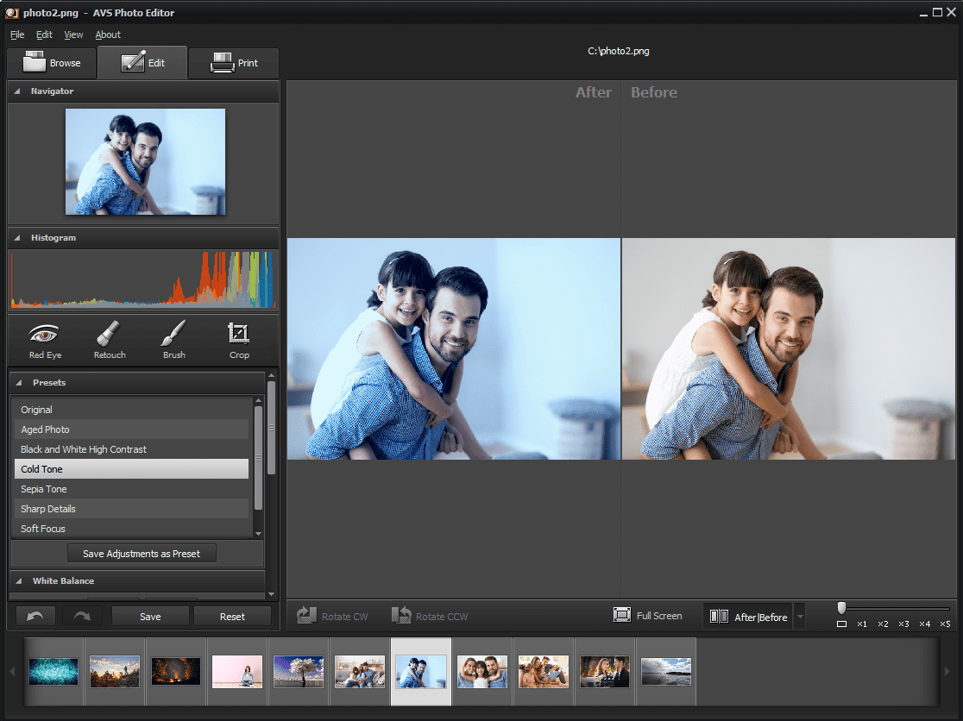
Task: Rotate the image counter-clockwise
Action: (430, 616)
